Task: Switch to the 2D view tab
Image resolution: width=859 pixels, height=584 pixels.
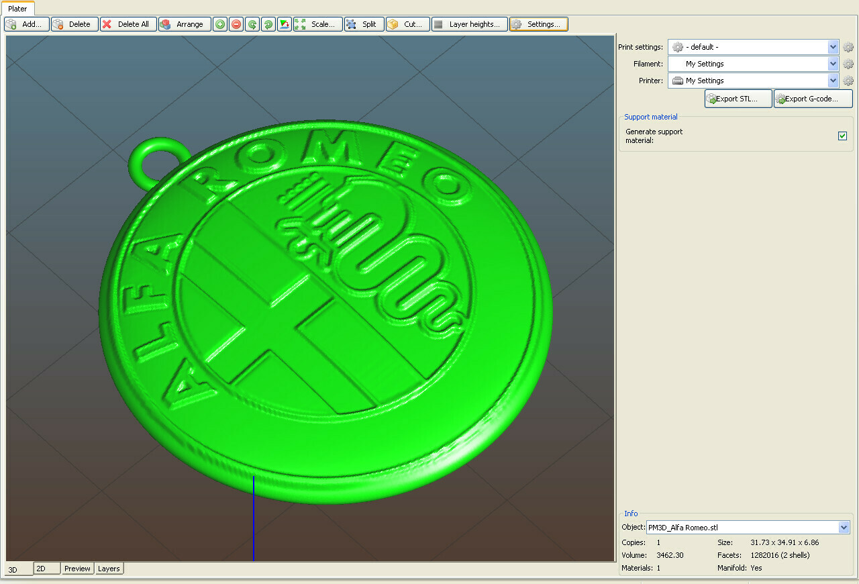Action: tap(47, 569)
